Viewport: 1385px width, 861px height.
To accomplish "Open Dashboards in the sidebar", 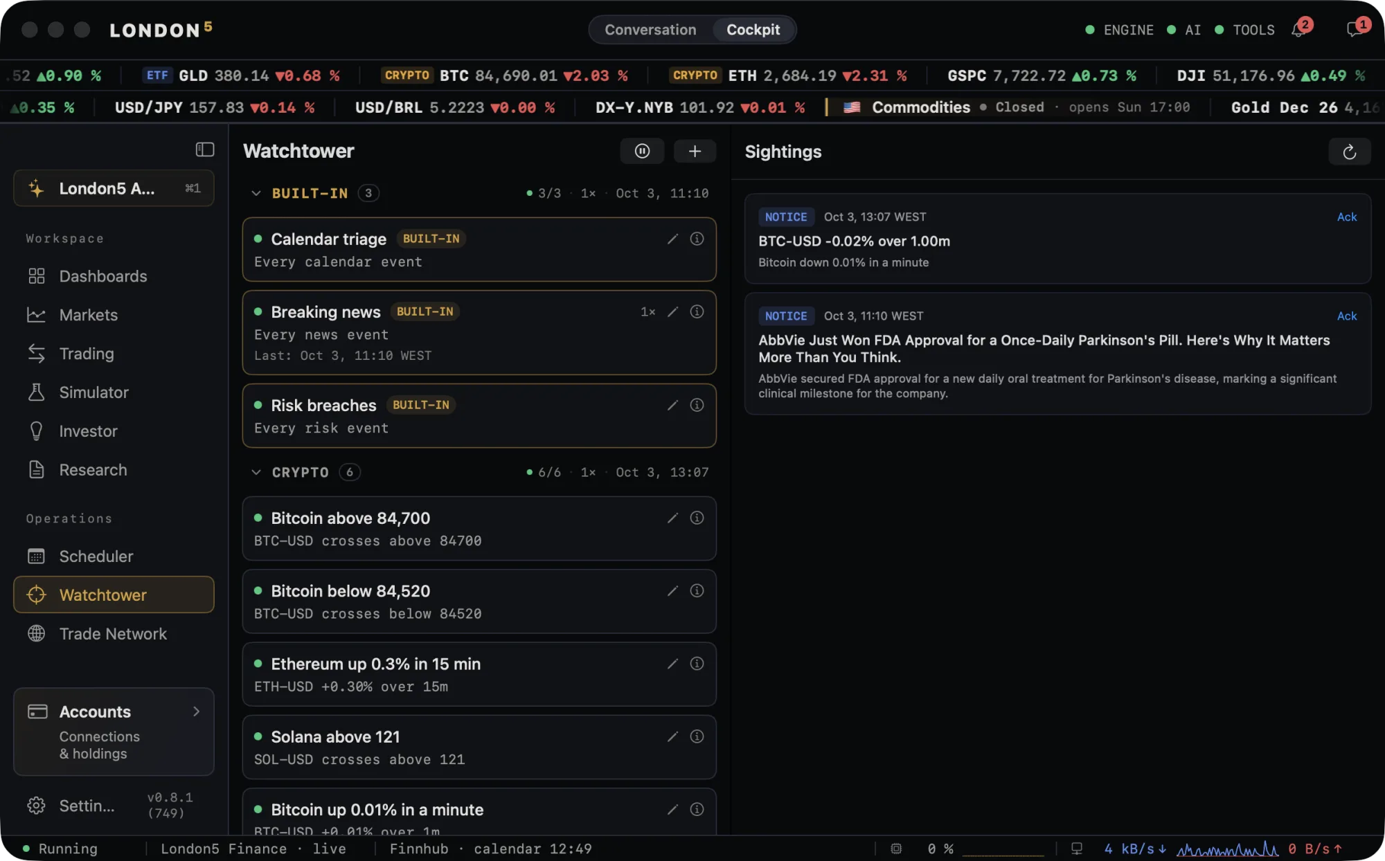I will pos(114,276).
